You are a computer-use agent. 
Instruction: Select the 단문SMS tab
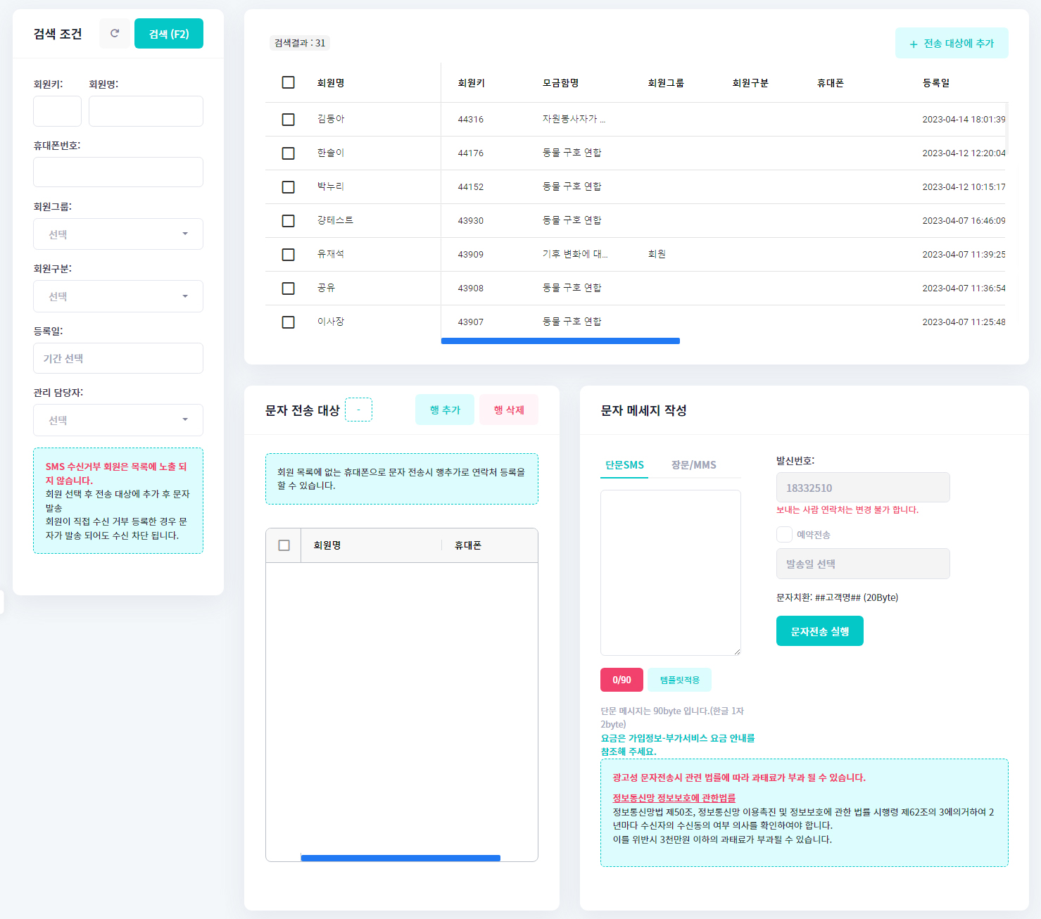(624, 465)
